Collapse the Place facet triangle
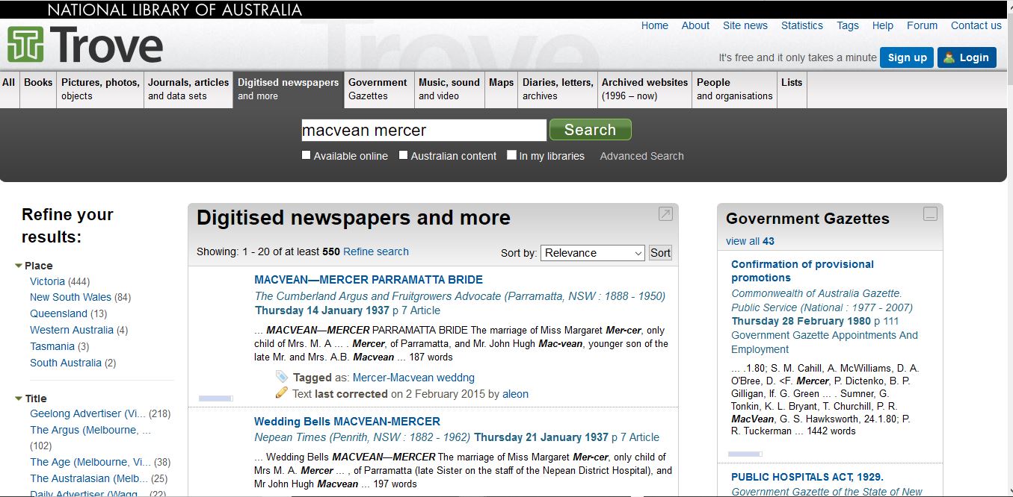Screen dimensions: 1013x497 19,266
